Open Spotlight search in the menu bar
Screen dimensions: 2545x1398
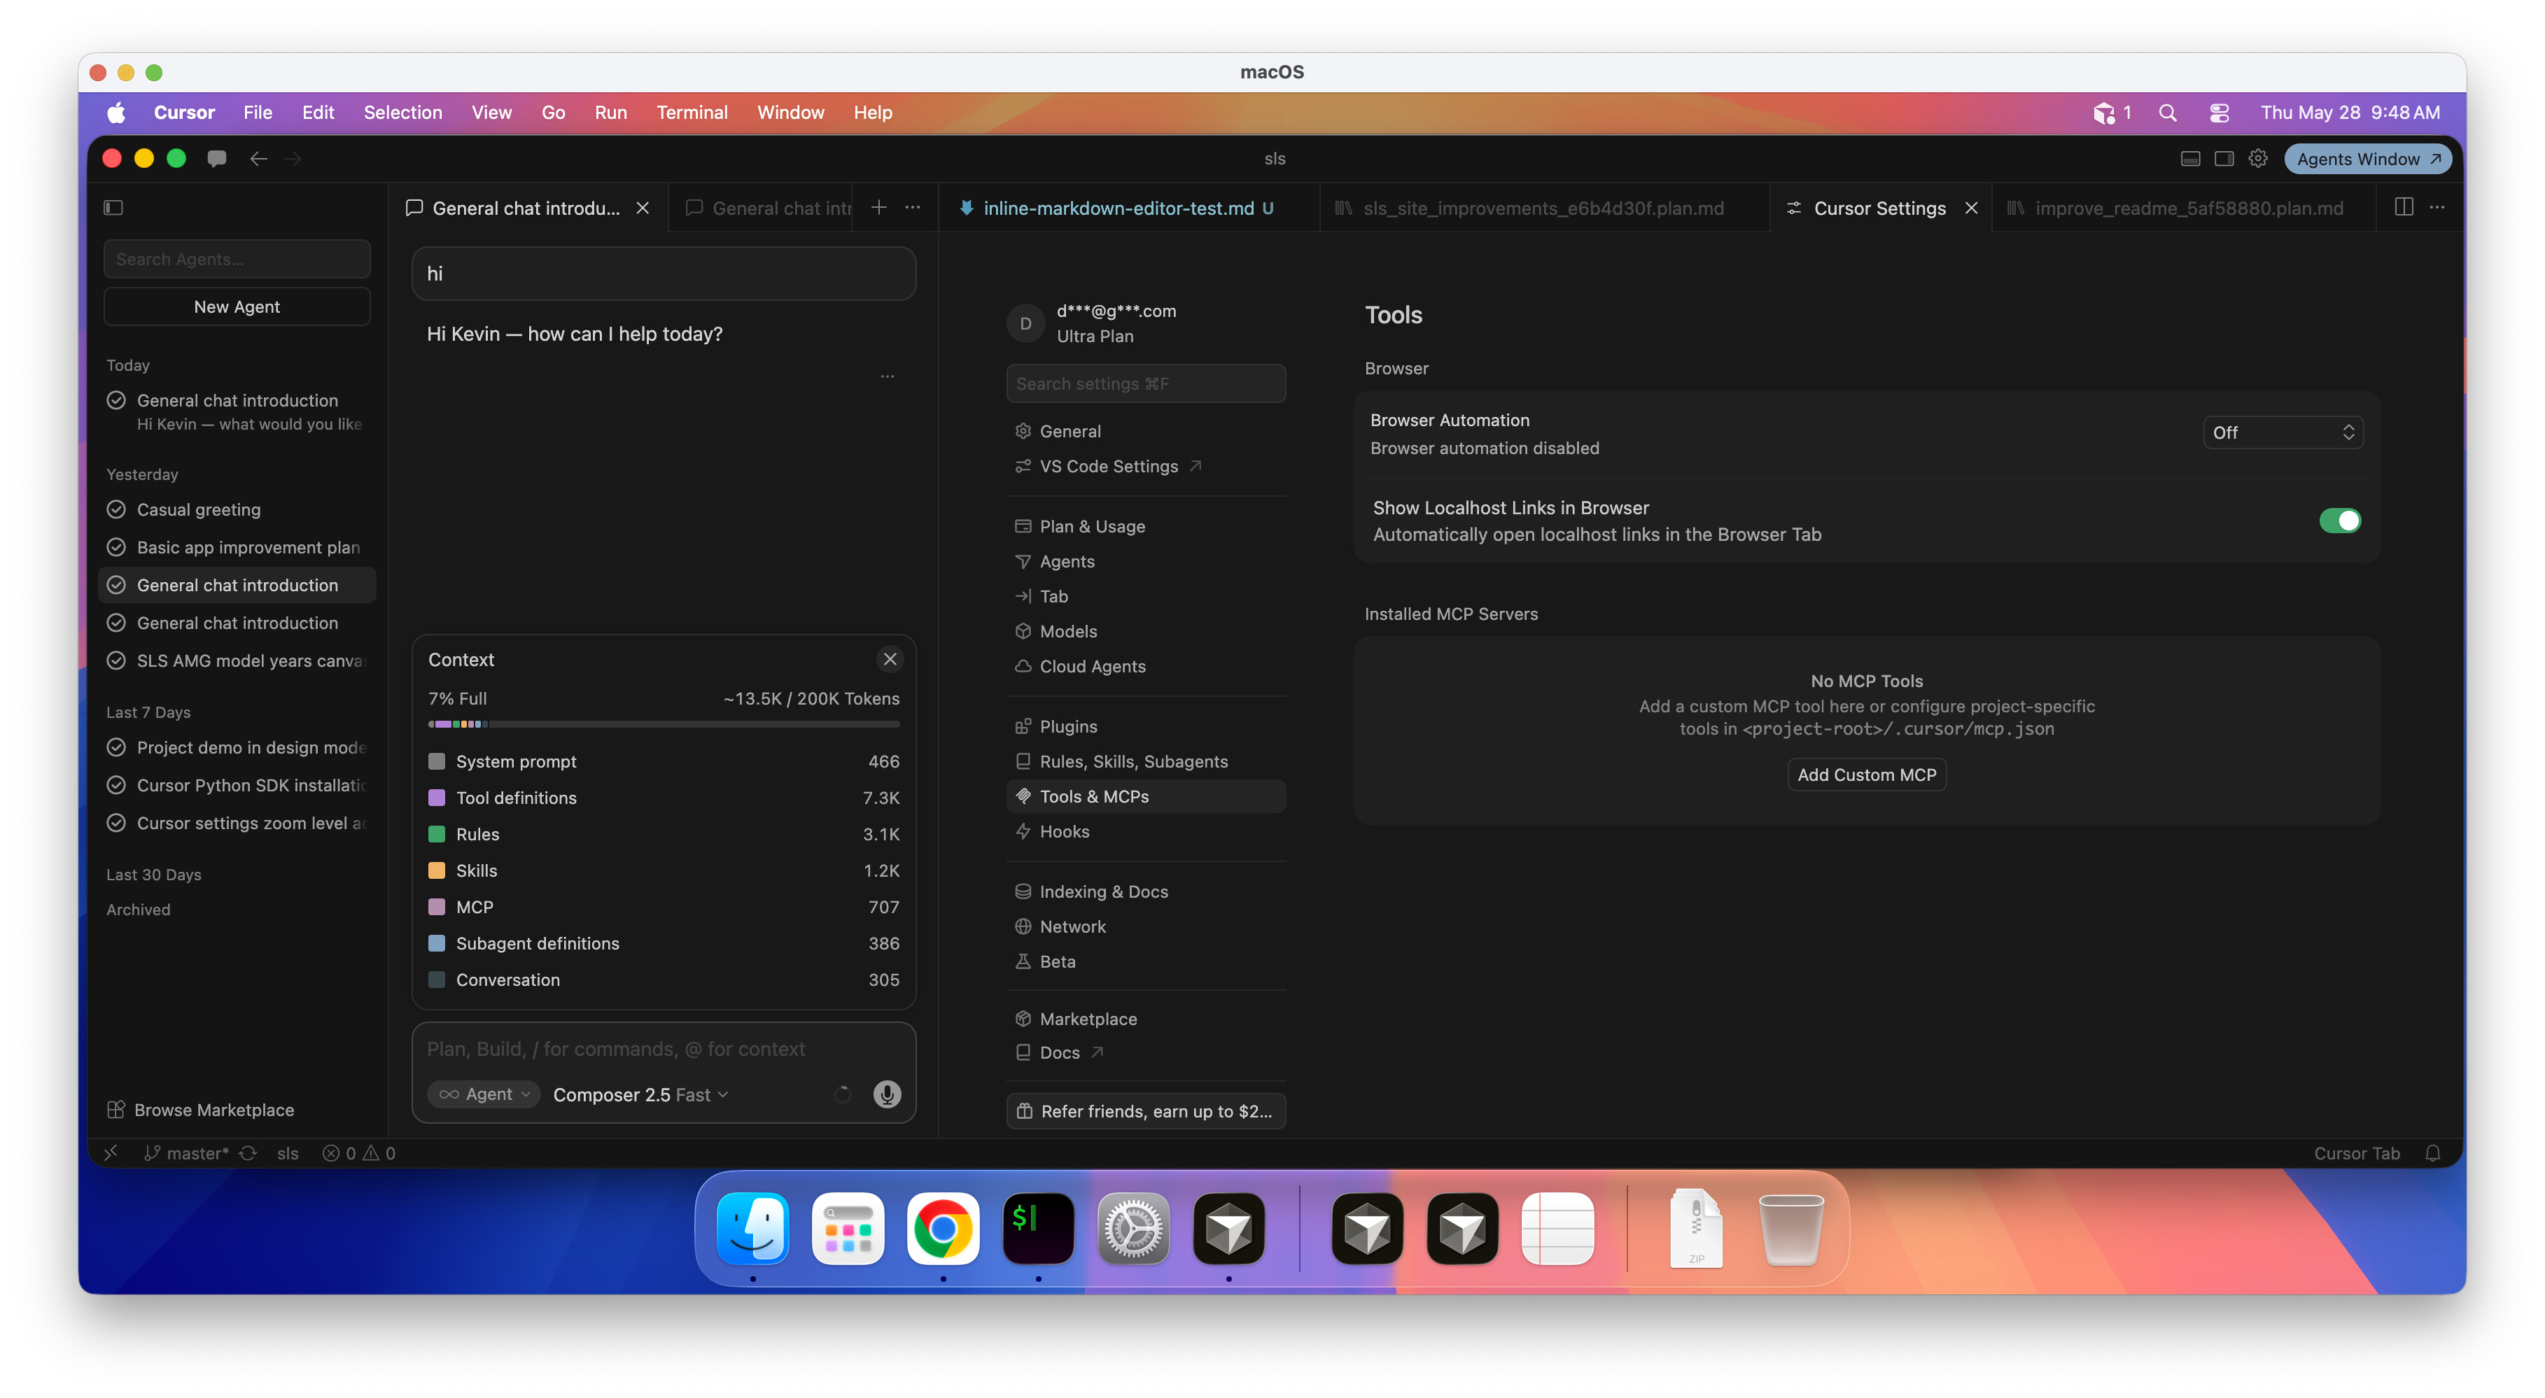2168,113
